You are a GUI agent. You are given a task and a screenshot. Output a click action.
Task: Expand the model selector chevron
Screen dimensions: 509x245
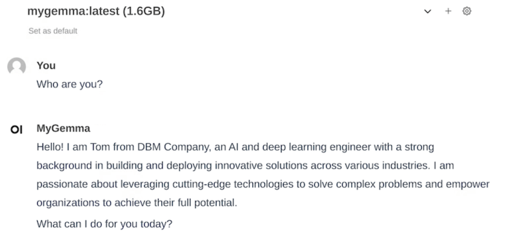pos(428,11)
